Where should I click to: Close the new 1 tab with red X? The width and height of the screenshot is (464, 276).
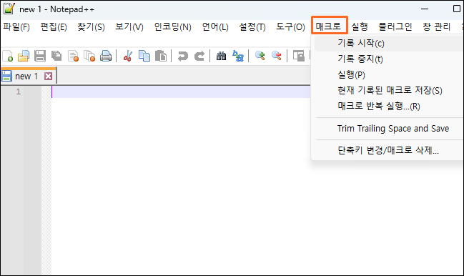point(48,77)
